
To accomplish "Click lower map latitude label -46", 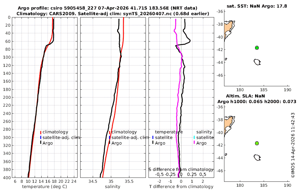I will tap(220, 171).
